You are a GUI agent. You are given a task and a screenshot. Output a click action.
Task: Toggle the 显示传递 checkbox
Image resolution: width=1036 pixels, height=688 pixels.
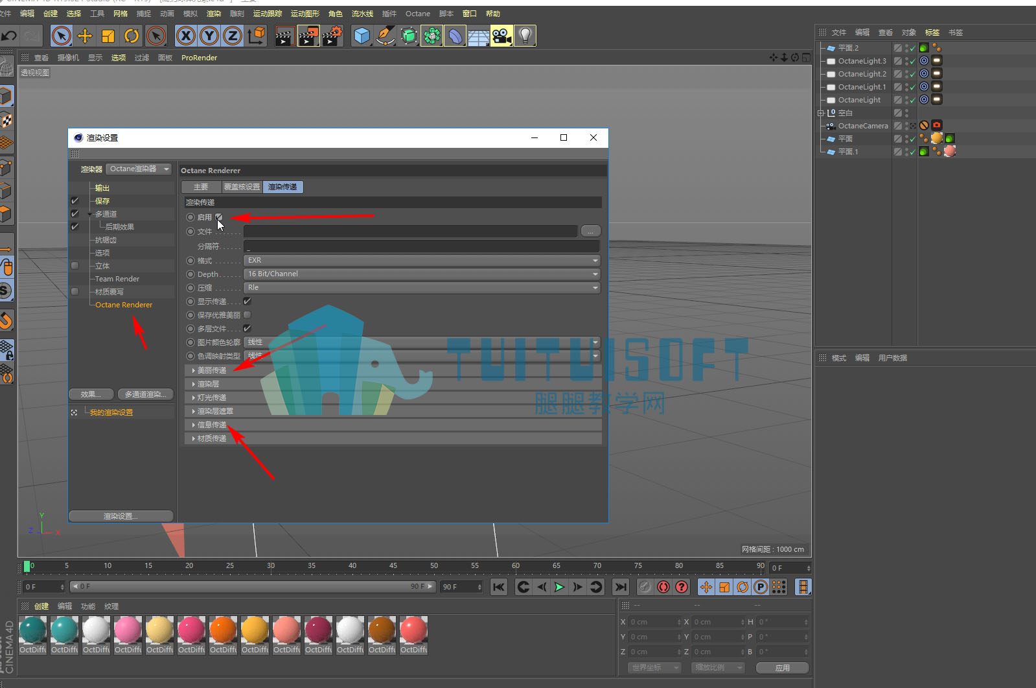pos(247,302)
